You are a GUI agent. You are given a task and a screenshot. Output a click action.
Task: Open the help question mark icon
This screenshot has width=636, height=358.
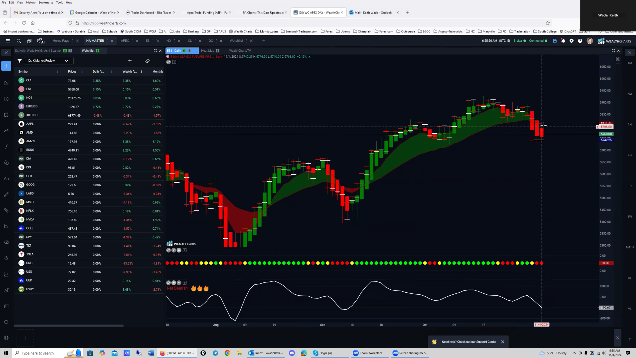[x=580, y=41]
